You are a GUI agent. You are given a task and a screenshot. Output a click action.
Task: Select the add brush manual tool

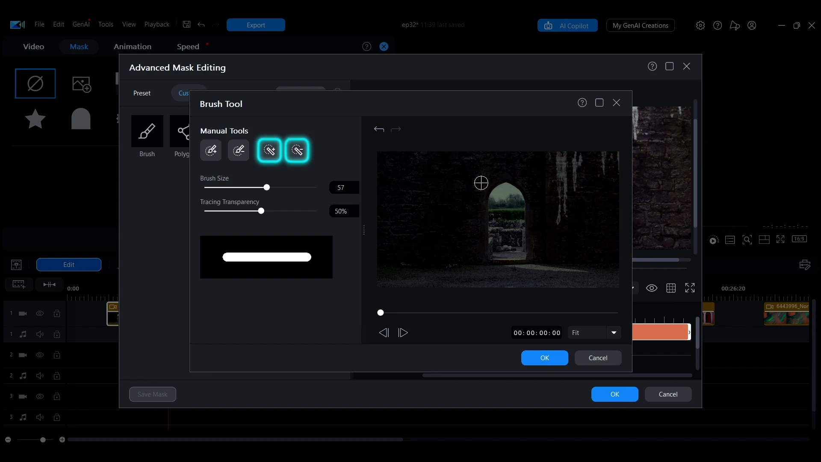211,150
